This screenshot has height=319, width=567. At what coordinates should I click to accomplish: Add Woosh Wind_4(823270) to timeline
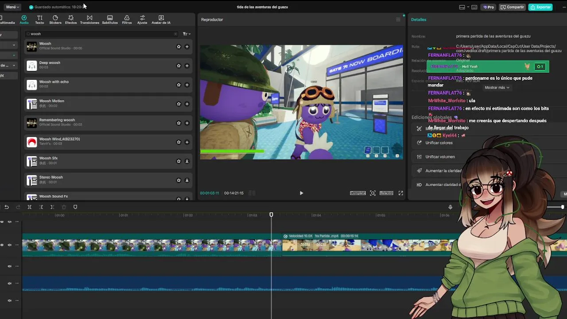(x=187, y=142)
